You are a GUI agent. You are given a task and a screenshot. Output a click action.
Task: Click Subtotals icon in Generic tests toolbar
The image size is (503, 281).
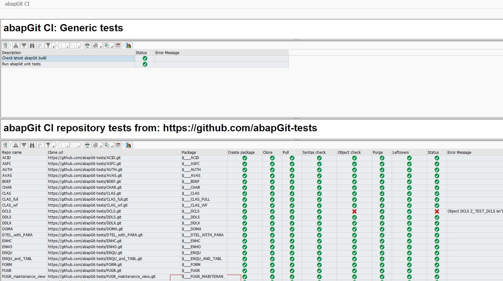73,46
